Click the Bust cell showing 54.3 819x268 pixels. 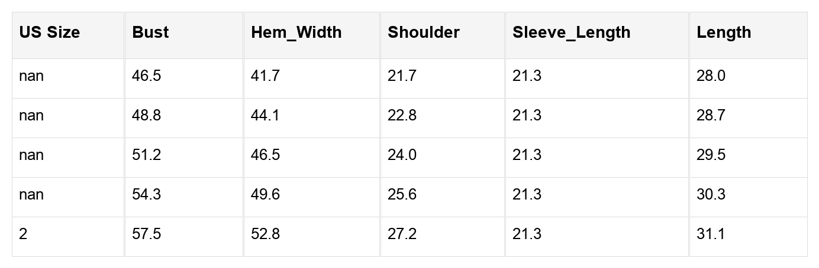point(146,195)
